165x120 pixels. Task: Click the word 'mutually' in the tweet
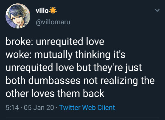click(x=54, y=55)
